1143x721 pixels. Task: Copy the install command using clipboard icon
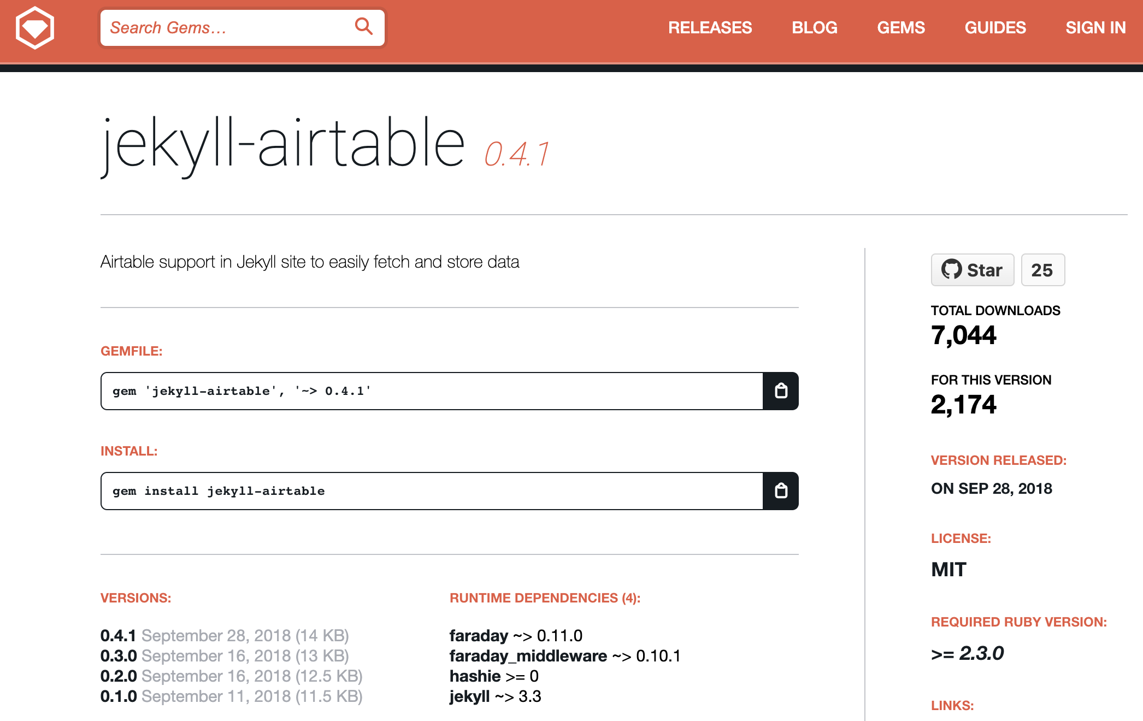coord(780,490)
